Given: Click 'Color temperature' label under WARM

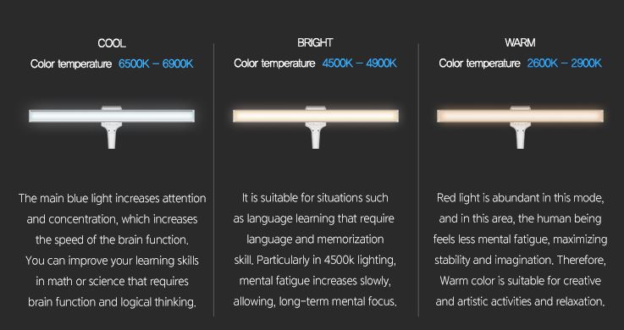Looking at the screenshot, I should (479, 63).
